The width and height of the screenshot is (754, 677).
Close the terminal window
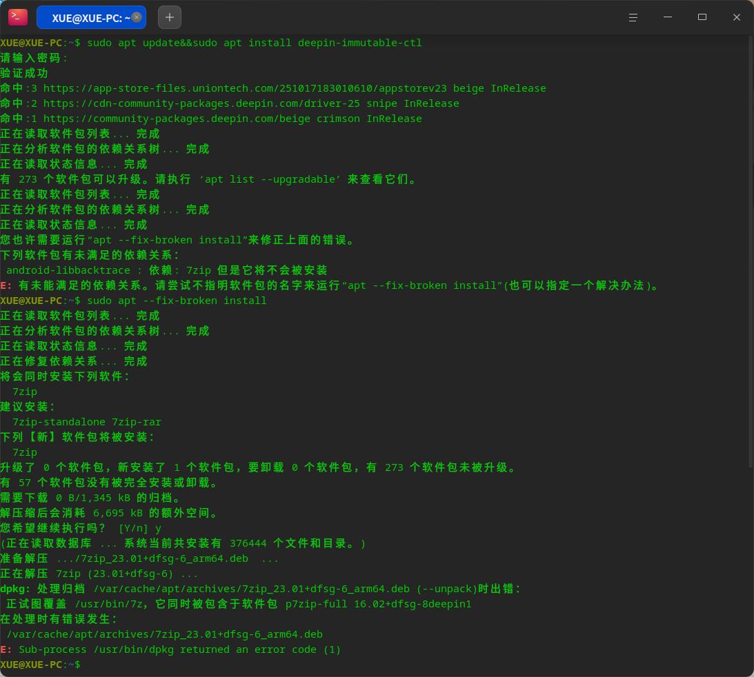tap(737, 17)
